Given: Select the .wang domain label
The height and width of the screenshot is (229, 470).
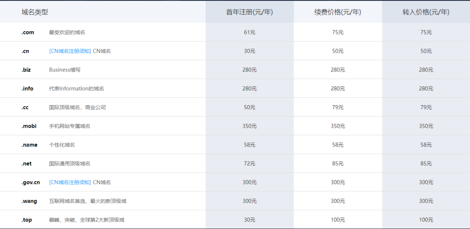Looking at the screenshot, I should point(29,201).
